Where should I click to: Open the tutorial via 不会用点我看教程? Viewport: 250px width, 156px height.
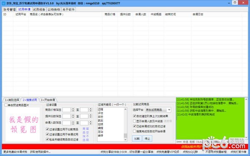(x=216, y=152)
